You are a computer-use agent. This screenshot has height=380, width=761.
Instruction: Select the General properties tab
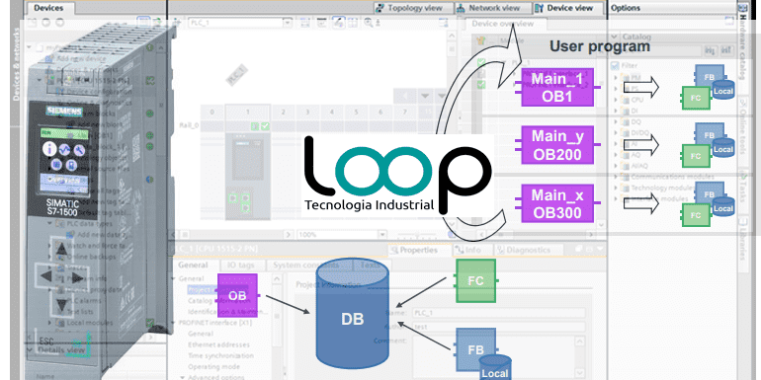click(x=193, y=266)
